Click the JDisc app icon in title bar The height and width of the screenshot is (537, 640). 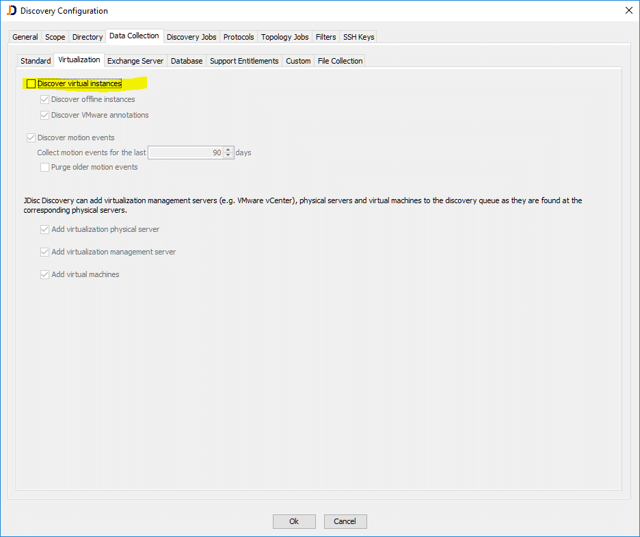[11, 10]
